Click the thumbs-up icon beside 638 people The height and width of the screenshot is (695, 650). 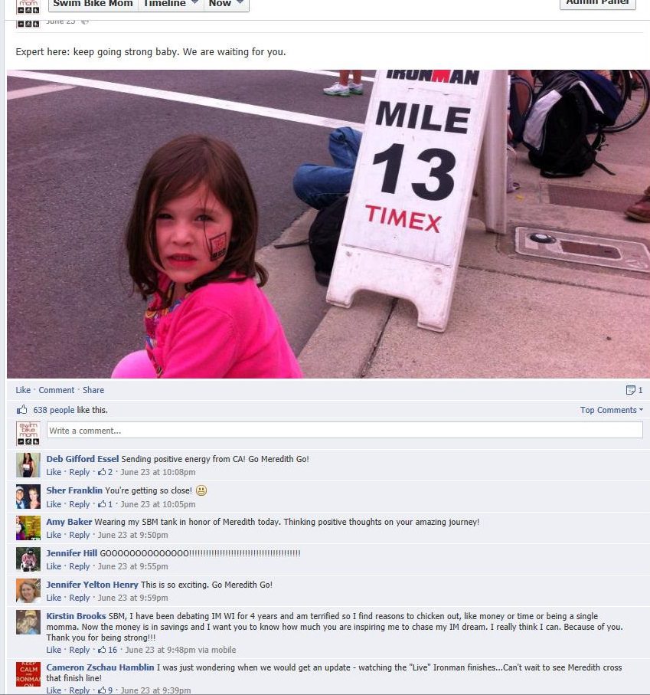[x=21, y=409]
